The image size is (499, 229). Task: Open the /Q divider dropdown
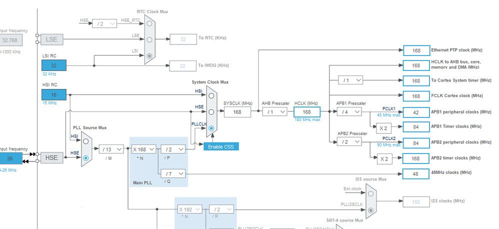173,173
